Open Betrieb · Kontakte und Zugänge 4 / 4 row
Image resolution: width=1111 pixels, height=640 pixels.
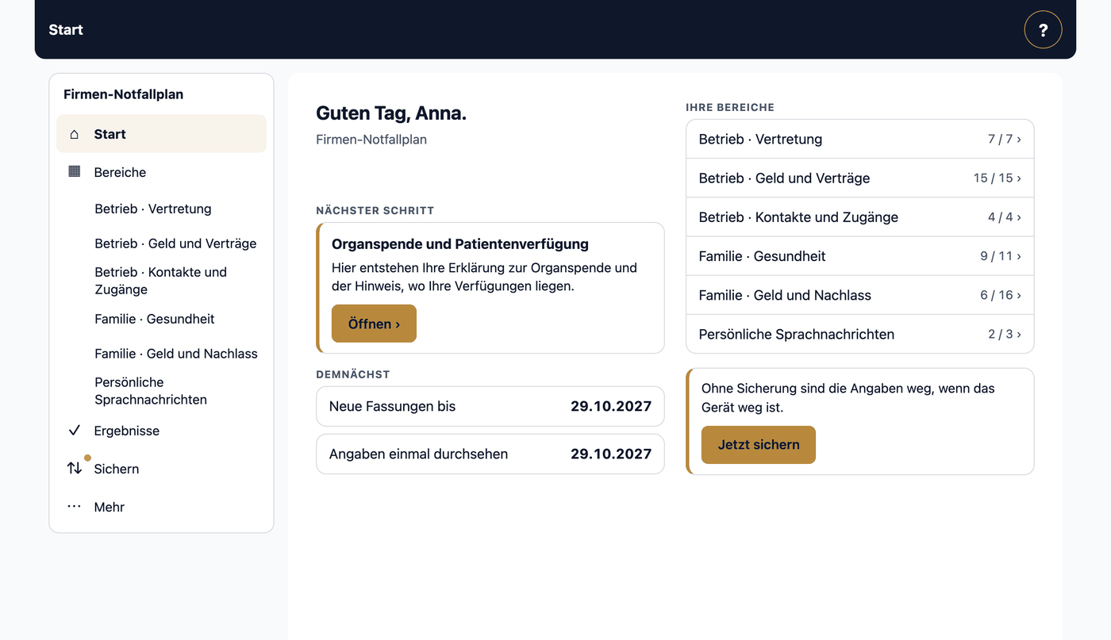(x=860, y=217)
